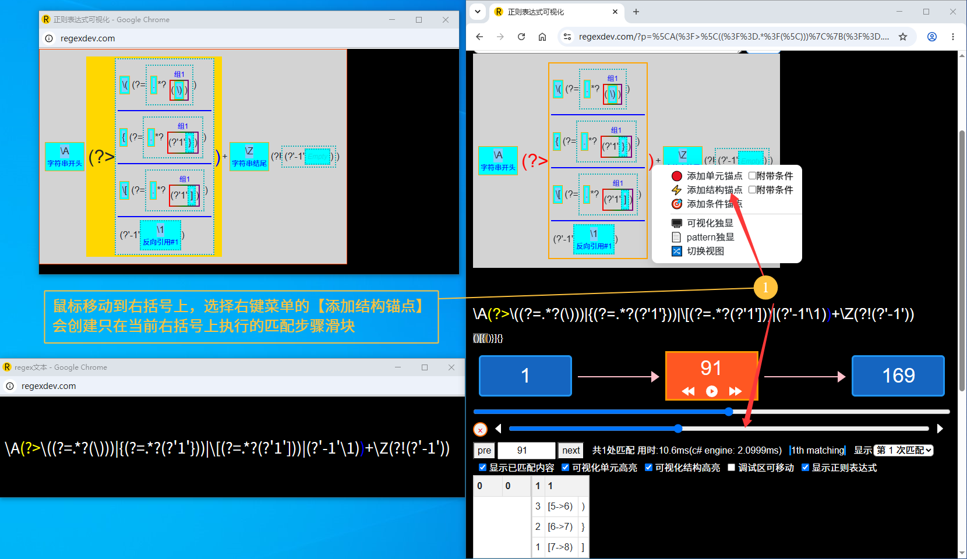Toggle 显示已匹配内容 checkbox
The image size is (967, 559).
tap(482, 467)
